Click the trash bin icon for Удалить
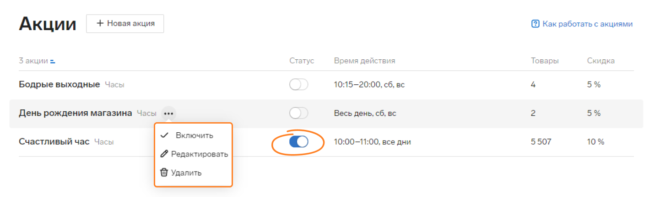The image size is (649, 197). click(164, 172)
